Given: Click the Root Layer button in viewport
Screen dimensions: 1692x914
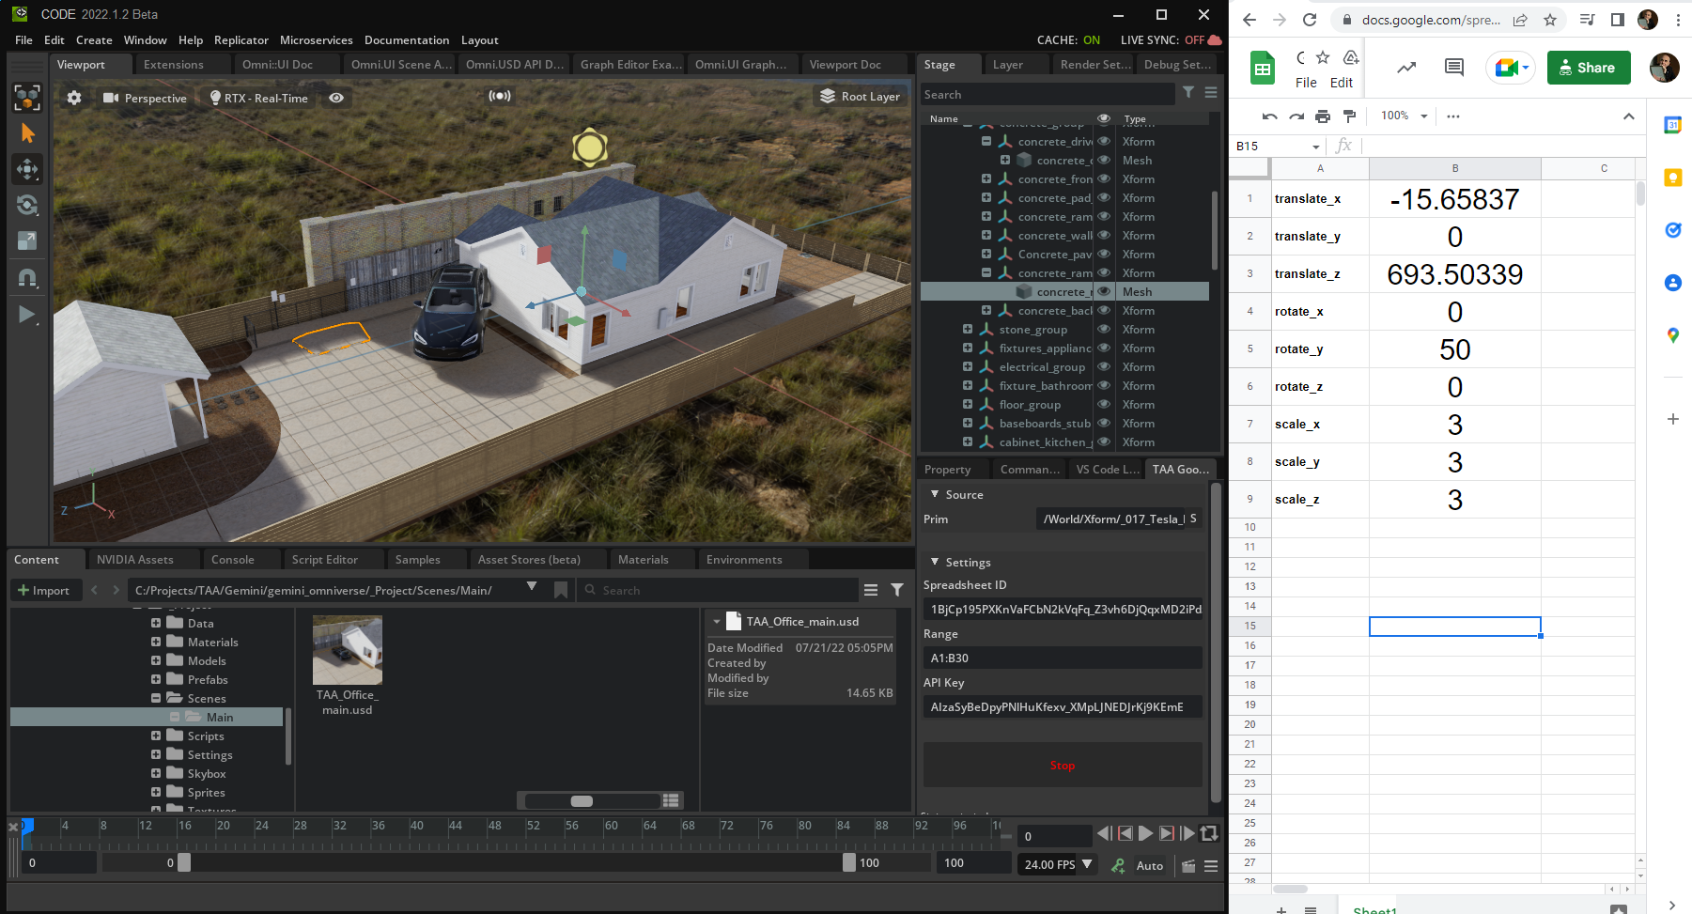Looking at the screenshot, I should pos(861,97).
